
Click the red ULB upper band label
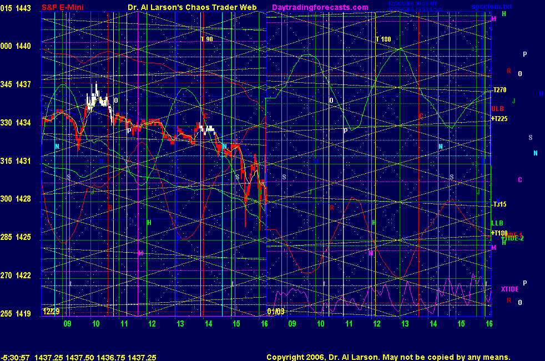pyautogui.click(x=498, y=109)
